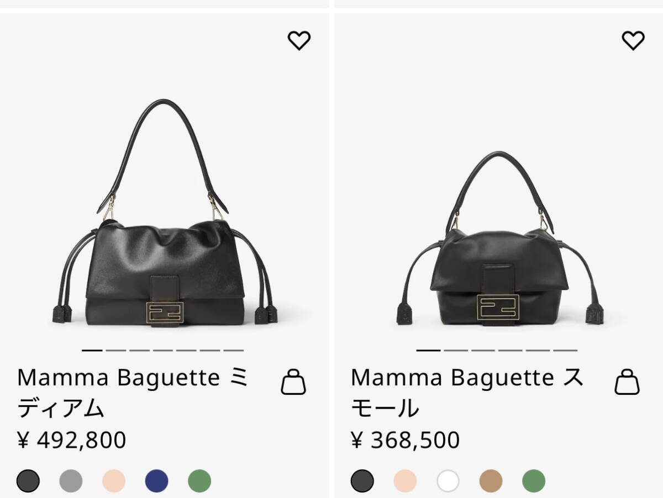663x498 pixels.
Task: Select black color for the スモール bag
Action: pyautogui.click(x=362, y=481)
